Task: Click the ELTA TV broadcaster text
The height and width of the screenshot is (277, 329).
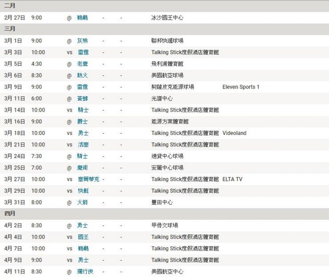Action: click(x=232, y=179)
